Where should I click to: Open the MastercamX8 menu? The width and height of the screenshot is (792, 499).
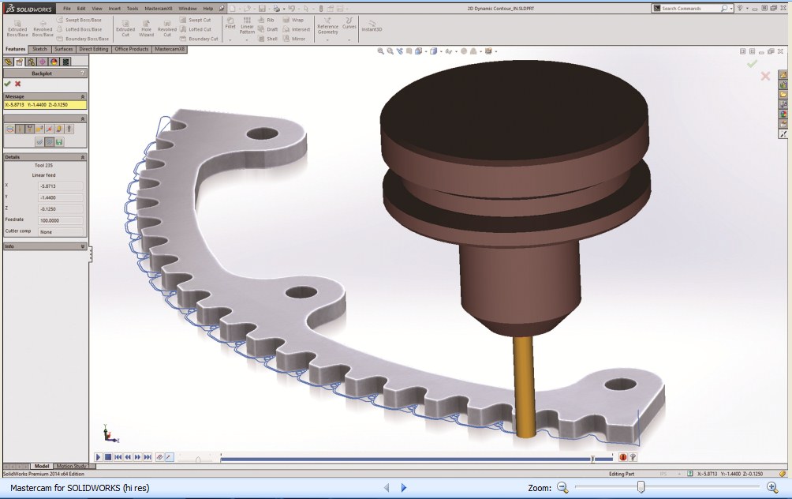click(x=159, y=8)
